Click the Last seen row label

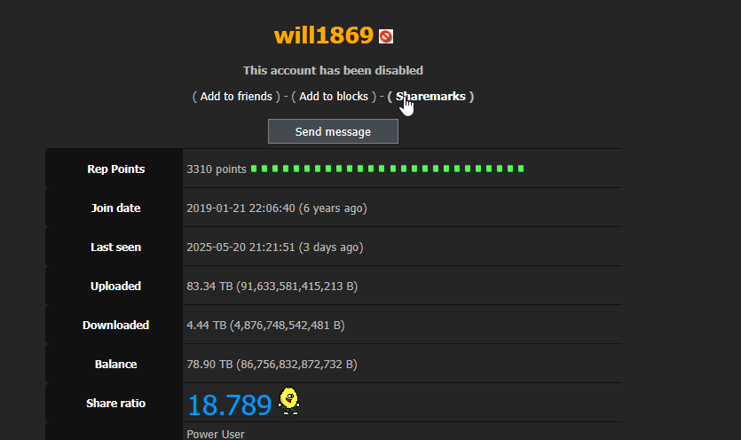click(x=115, y=247)
